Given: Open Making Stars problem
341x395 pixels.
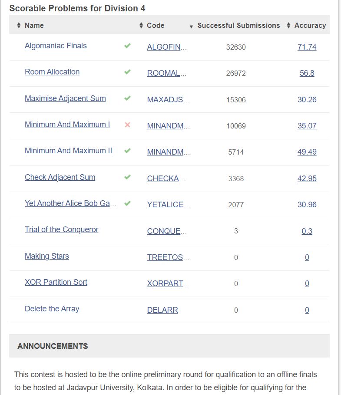Looking at the screenshot, I should 46,256.
